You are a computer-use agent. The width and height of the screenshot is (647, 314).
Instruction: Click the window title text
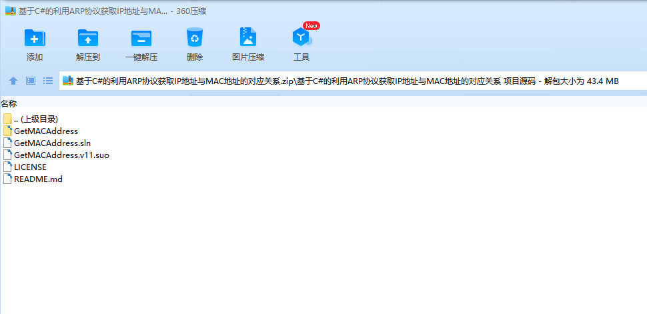coord(112,11)
